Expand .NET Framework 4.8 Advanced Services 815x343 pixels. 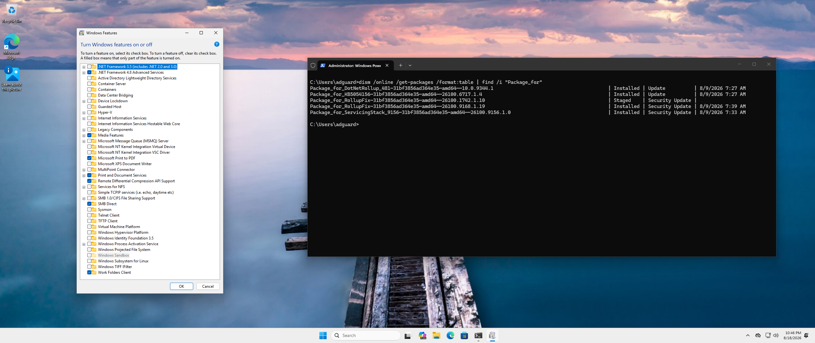pyautogui.click(x=84, y=72)
